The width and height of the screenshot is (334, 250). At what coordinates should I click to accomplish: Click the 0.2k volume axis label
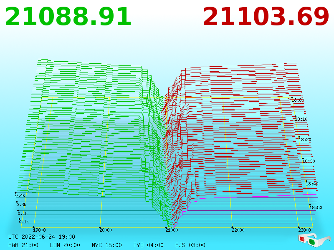coord(23,213)
